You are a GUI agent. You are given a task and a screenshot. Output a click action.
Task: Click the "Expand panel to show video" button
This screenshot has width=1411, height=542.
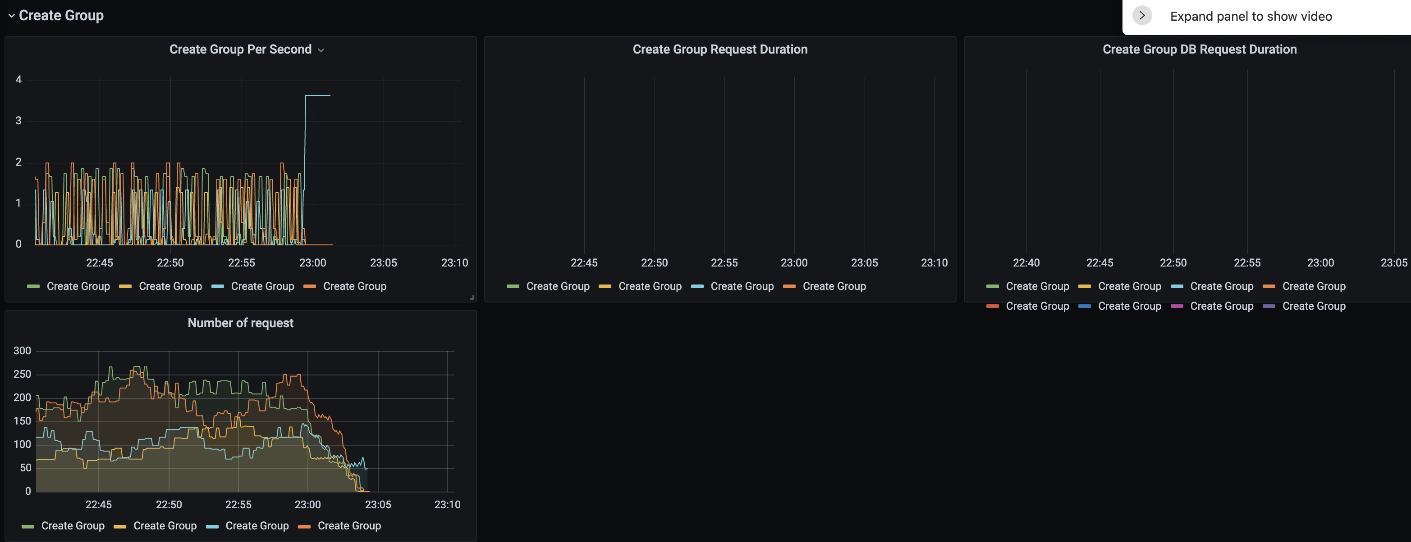pos(1251,16)
